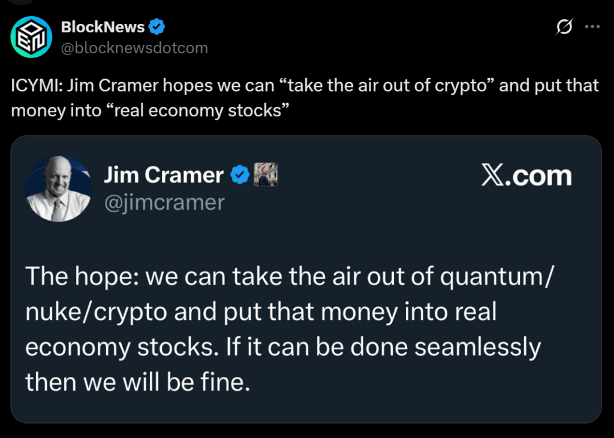The height and width of the screenshot is (438, 614).
Task: Open the BlockNews display name link
Action: pyautogui.click(x=103, y=27)
